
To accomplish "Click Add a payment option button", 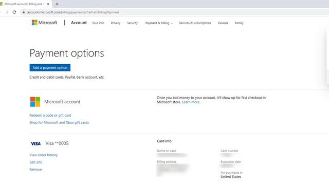I will pos(50,67).
